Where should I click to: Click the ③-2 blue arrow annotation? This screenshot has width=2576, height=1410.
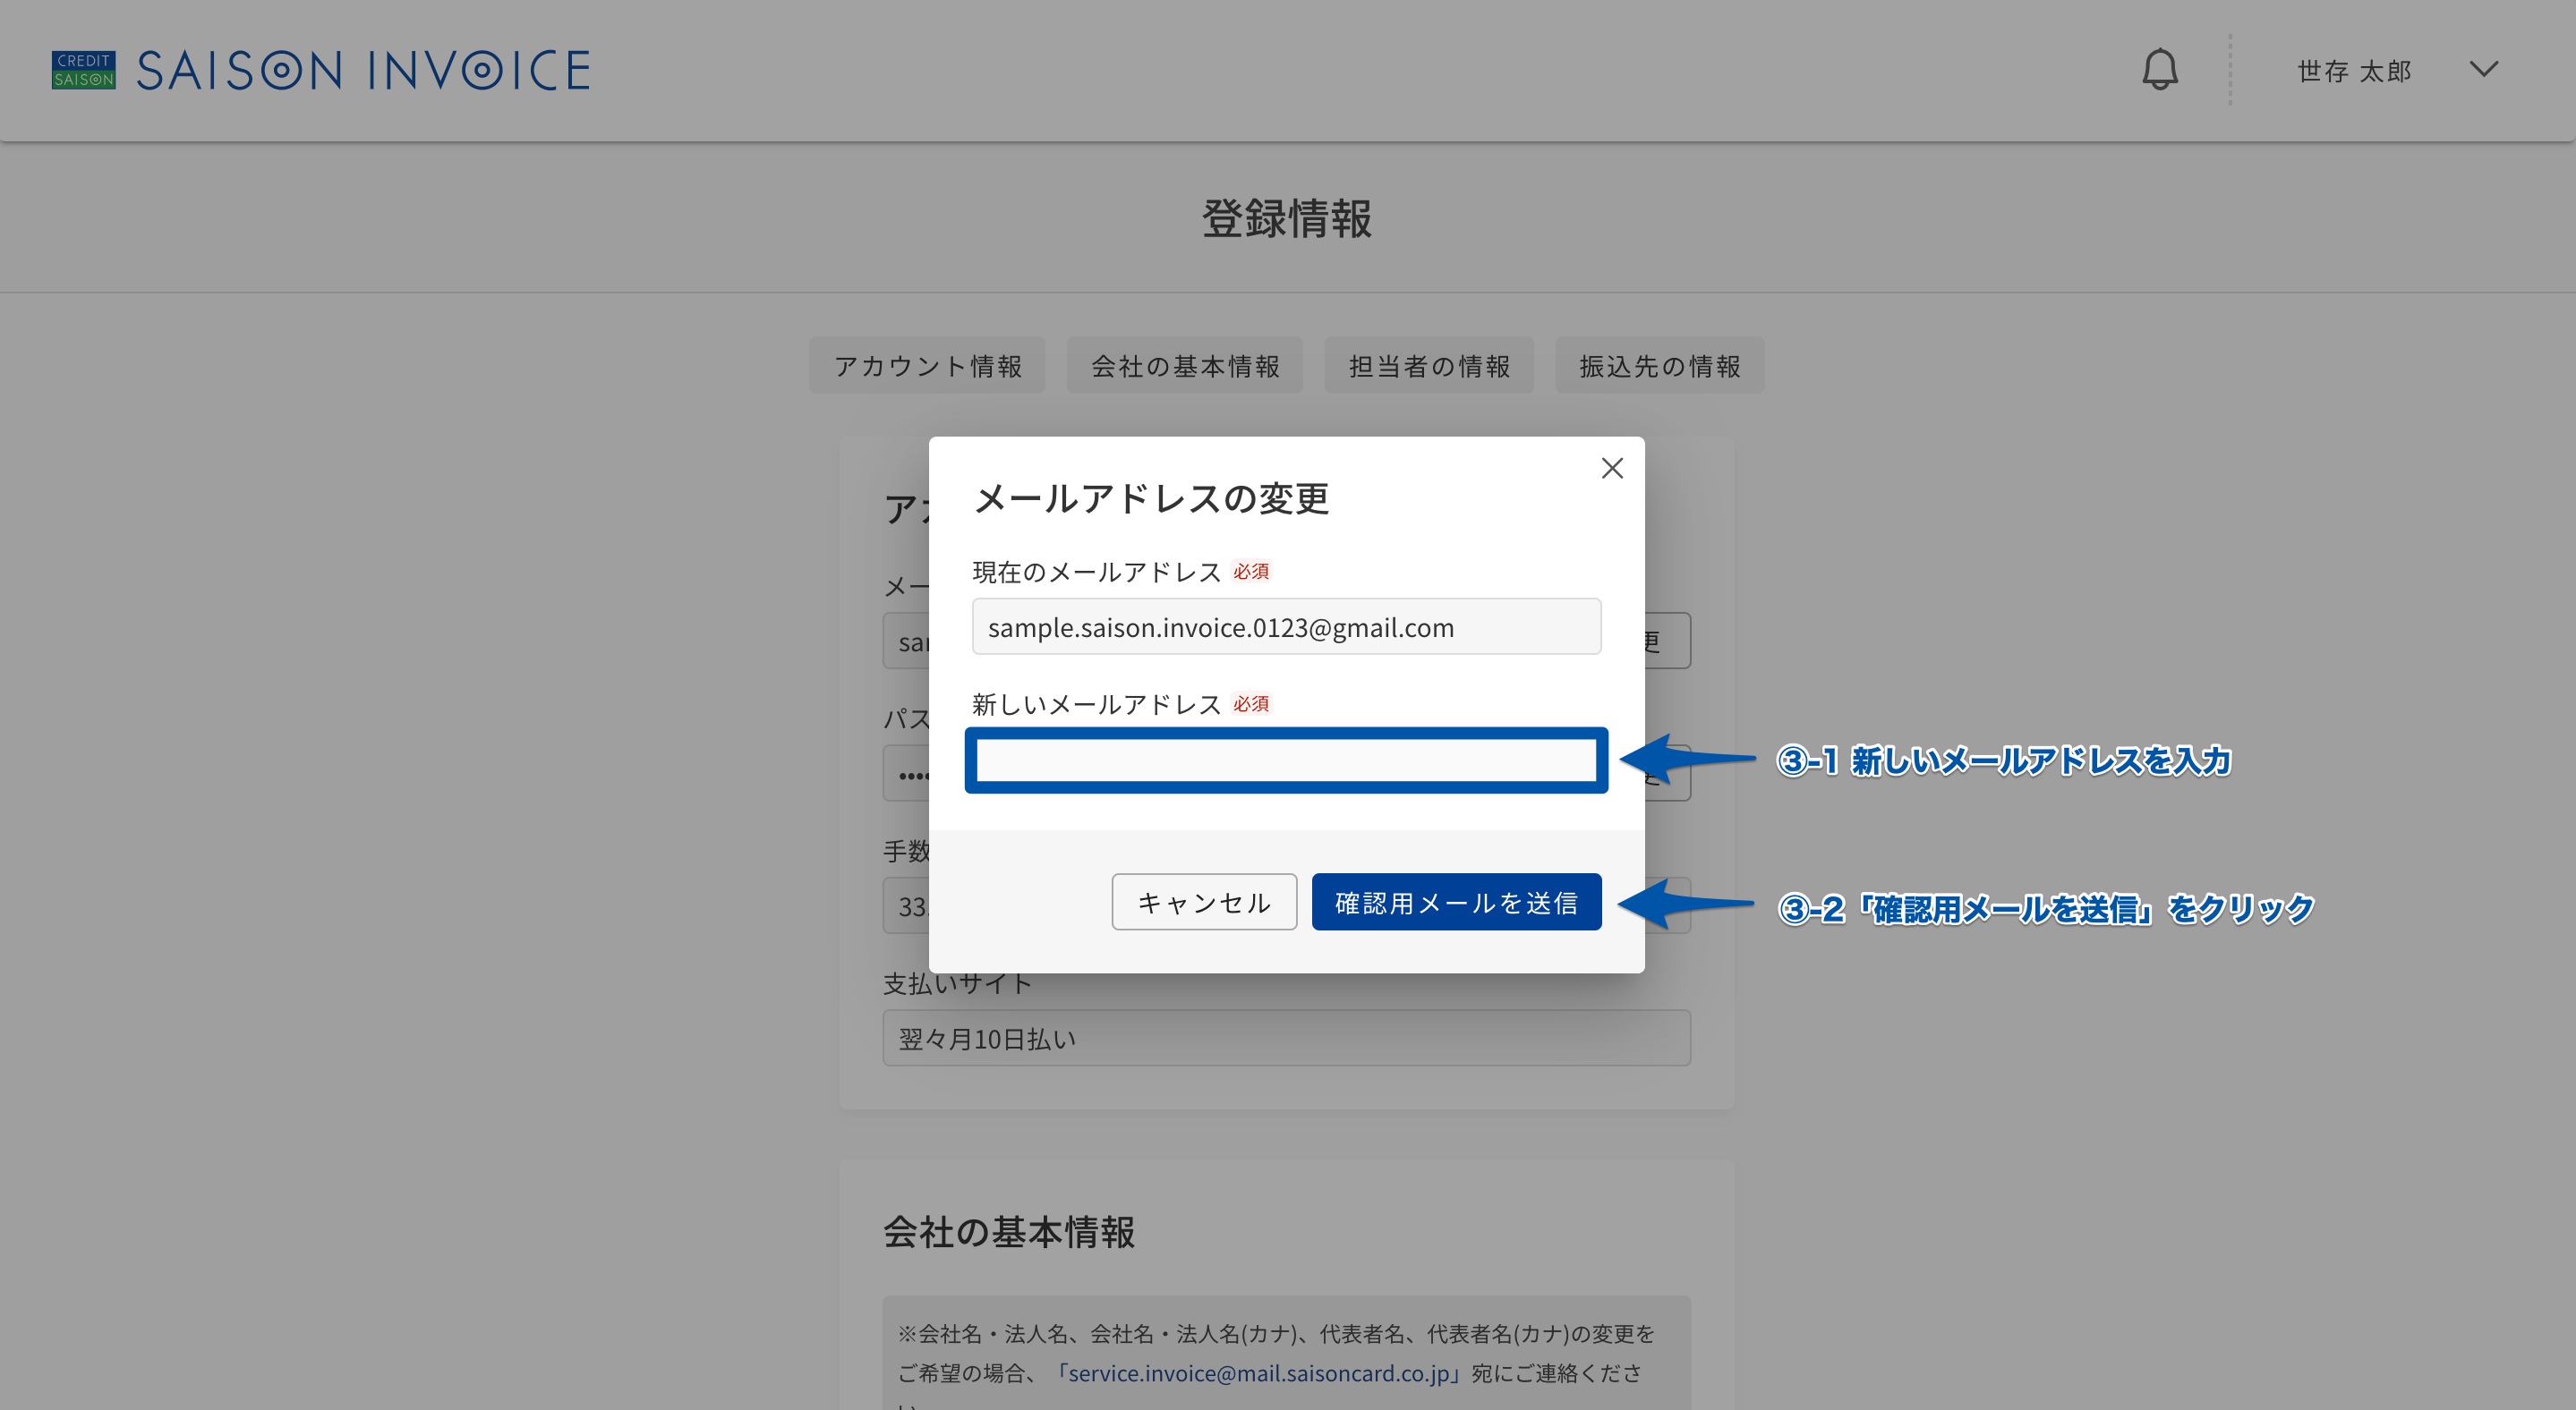pyautogui.click(x=1685, y=905)
